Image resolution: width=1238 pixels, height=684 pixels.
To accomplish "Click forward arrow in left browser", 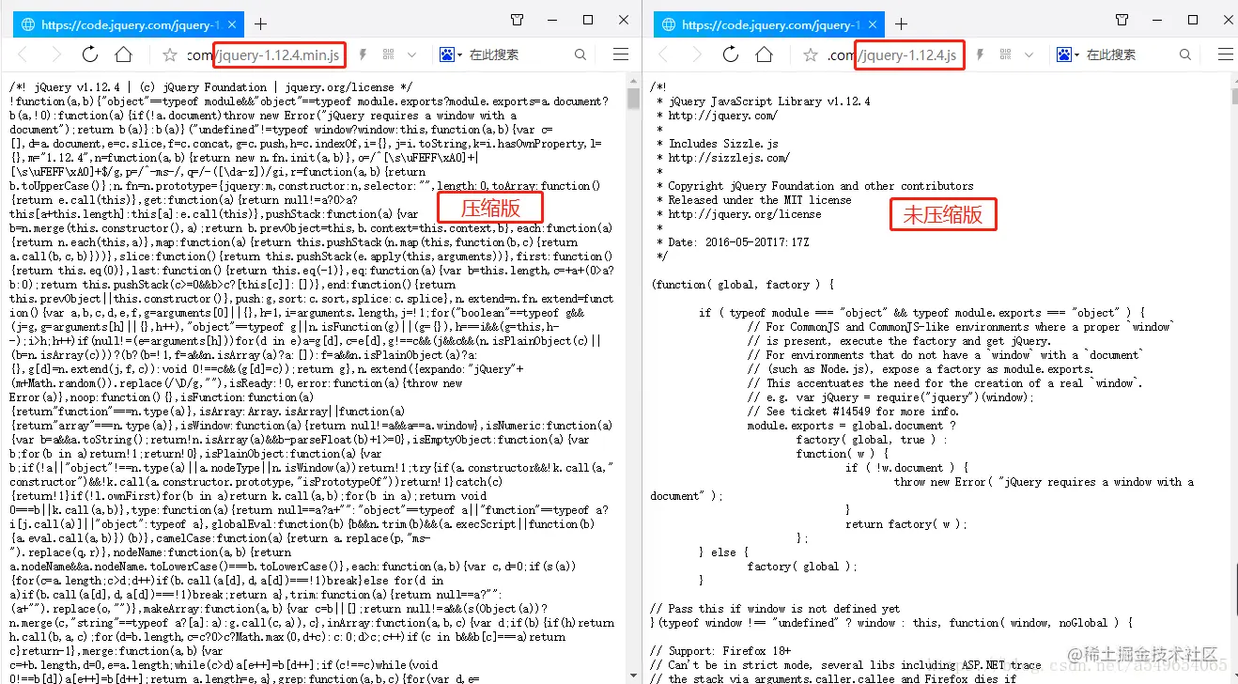I will point(56,55).
